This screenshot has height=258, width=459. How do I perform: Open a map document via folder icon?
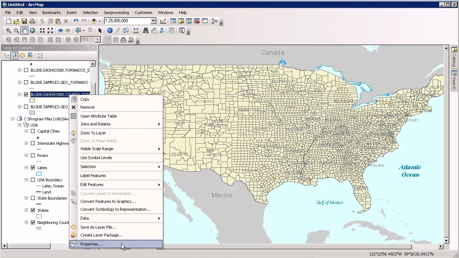[x=16, y=21]
